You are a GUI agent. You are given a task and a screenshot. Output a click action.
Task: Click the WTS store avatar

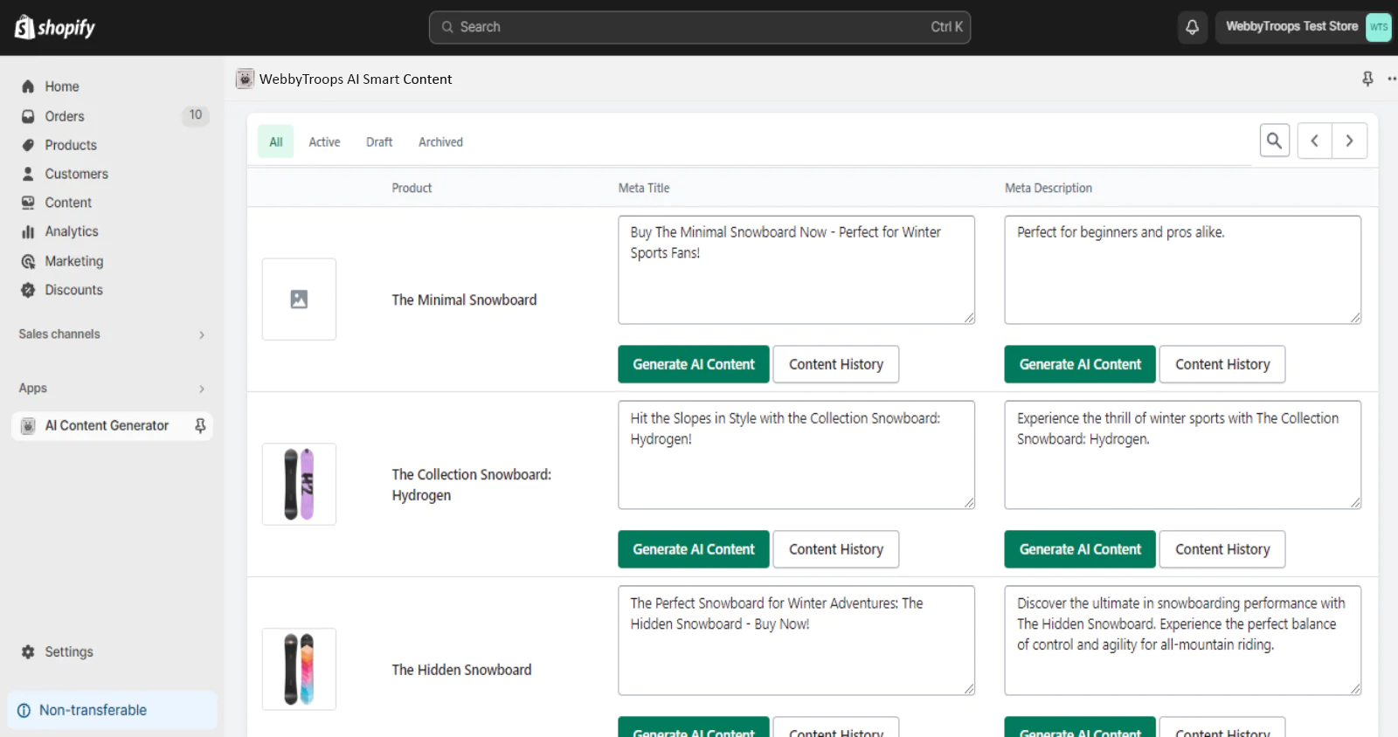[1378, 27]
